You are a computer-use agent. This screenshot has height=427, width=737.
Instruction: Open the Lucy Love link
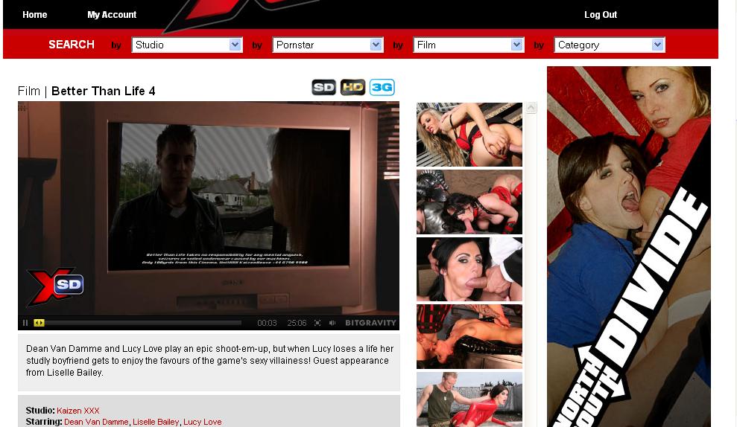tap(202, 422)
